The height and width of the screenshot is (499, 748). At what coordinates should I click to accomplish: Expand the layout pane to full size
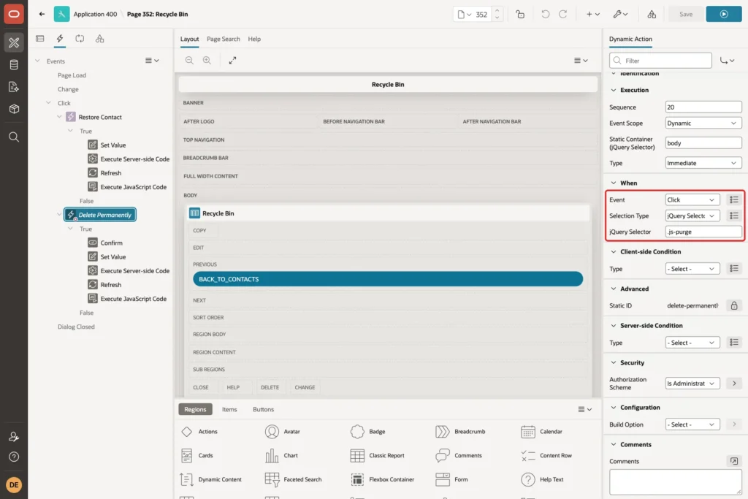[x=232, y=61]
